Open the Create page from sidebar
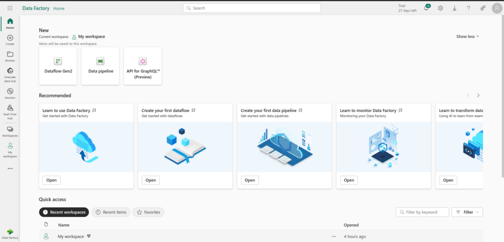 pyautogui.click(x=10, y=40)
